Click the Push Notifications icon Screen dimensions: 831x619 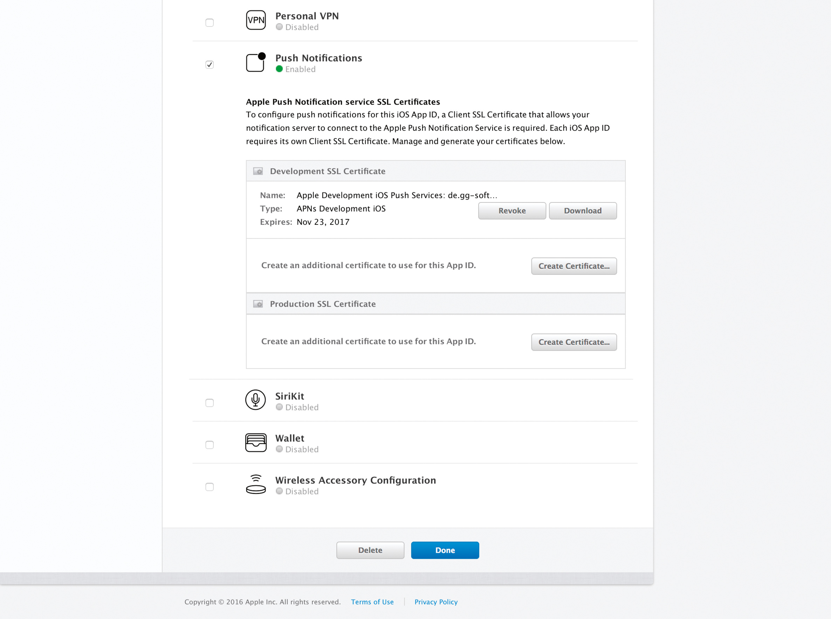click(256, 62)
